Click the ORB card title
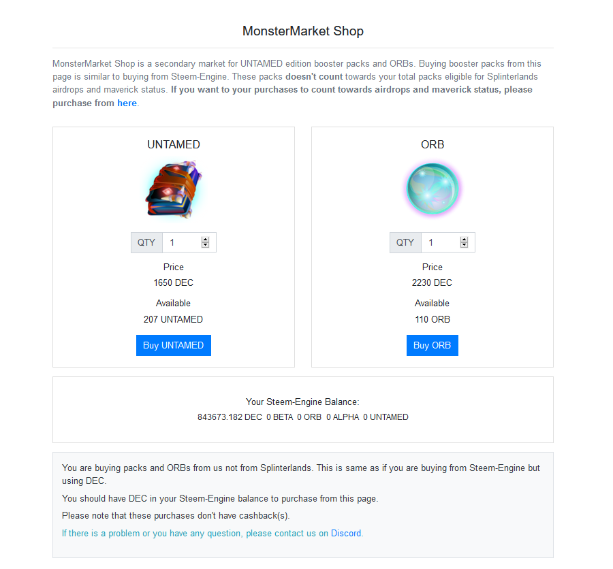Screen dimensions: 613x569 coord(433,144)
